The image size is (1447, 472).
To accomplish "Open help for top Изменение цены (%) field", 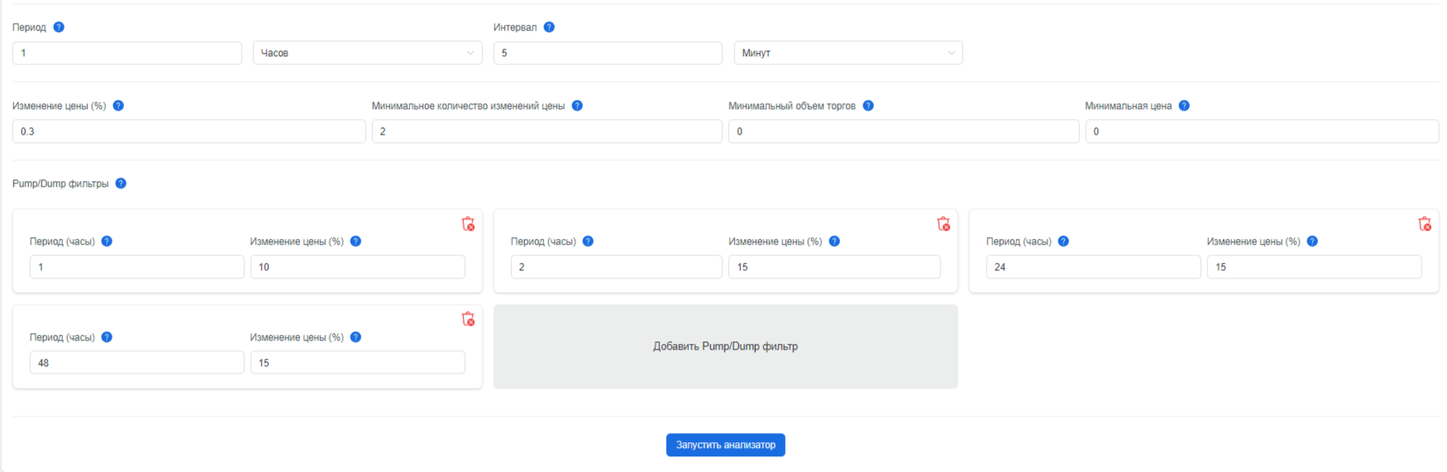I will pyautogui.click(x=118, y=106).
